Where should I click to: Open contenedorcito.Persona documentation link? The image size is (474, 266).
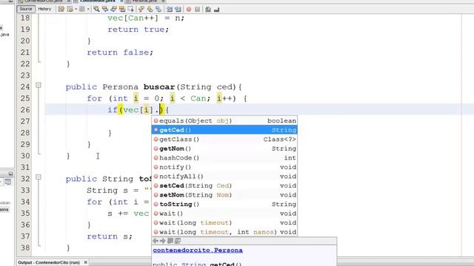(x=198, y=250)
